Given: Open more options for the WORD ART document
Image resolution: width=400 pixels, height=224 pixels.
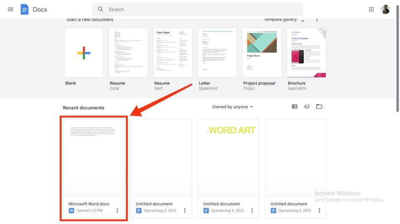Looking at the screenshot, I should coord(252,211).
